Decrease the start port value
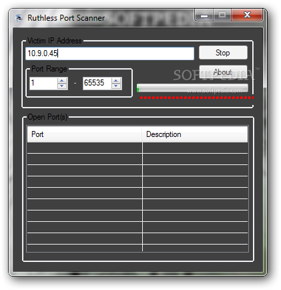This screenshot has width=281, height=290. (62, 86)
